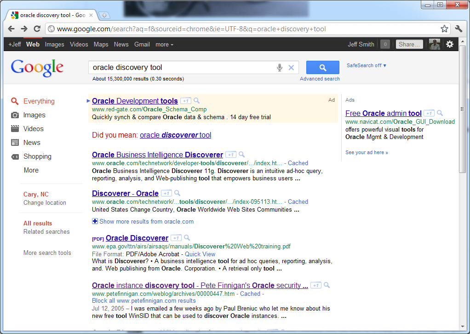
Task: Open Oracle Business Intelligence Discoverer result
Action: pos(157,155)
